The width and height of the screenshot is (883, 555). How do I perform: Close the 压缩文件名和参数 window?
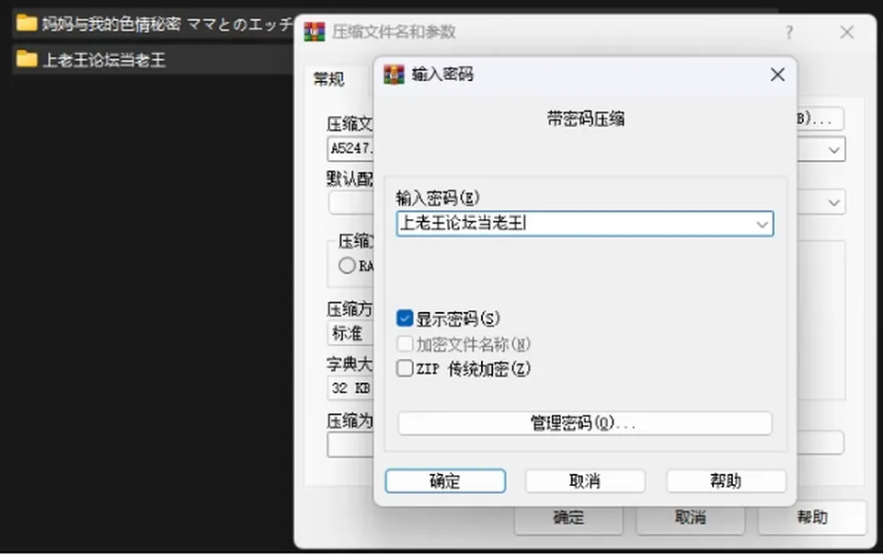pos(846,32)
